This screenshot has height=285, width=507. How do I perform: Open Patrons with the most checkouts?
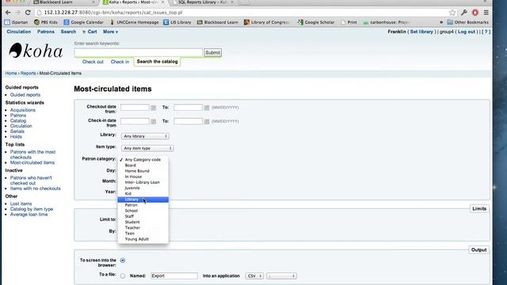point(32,154)
